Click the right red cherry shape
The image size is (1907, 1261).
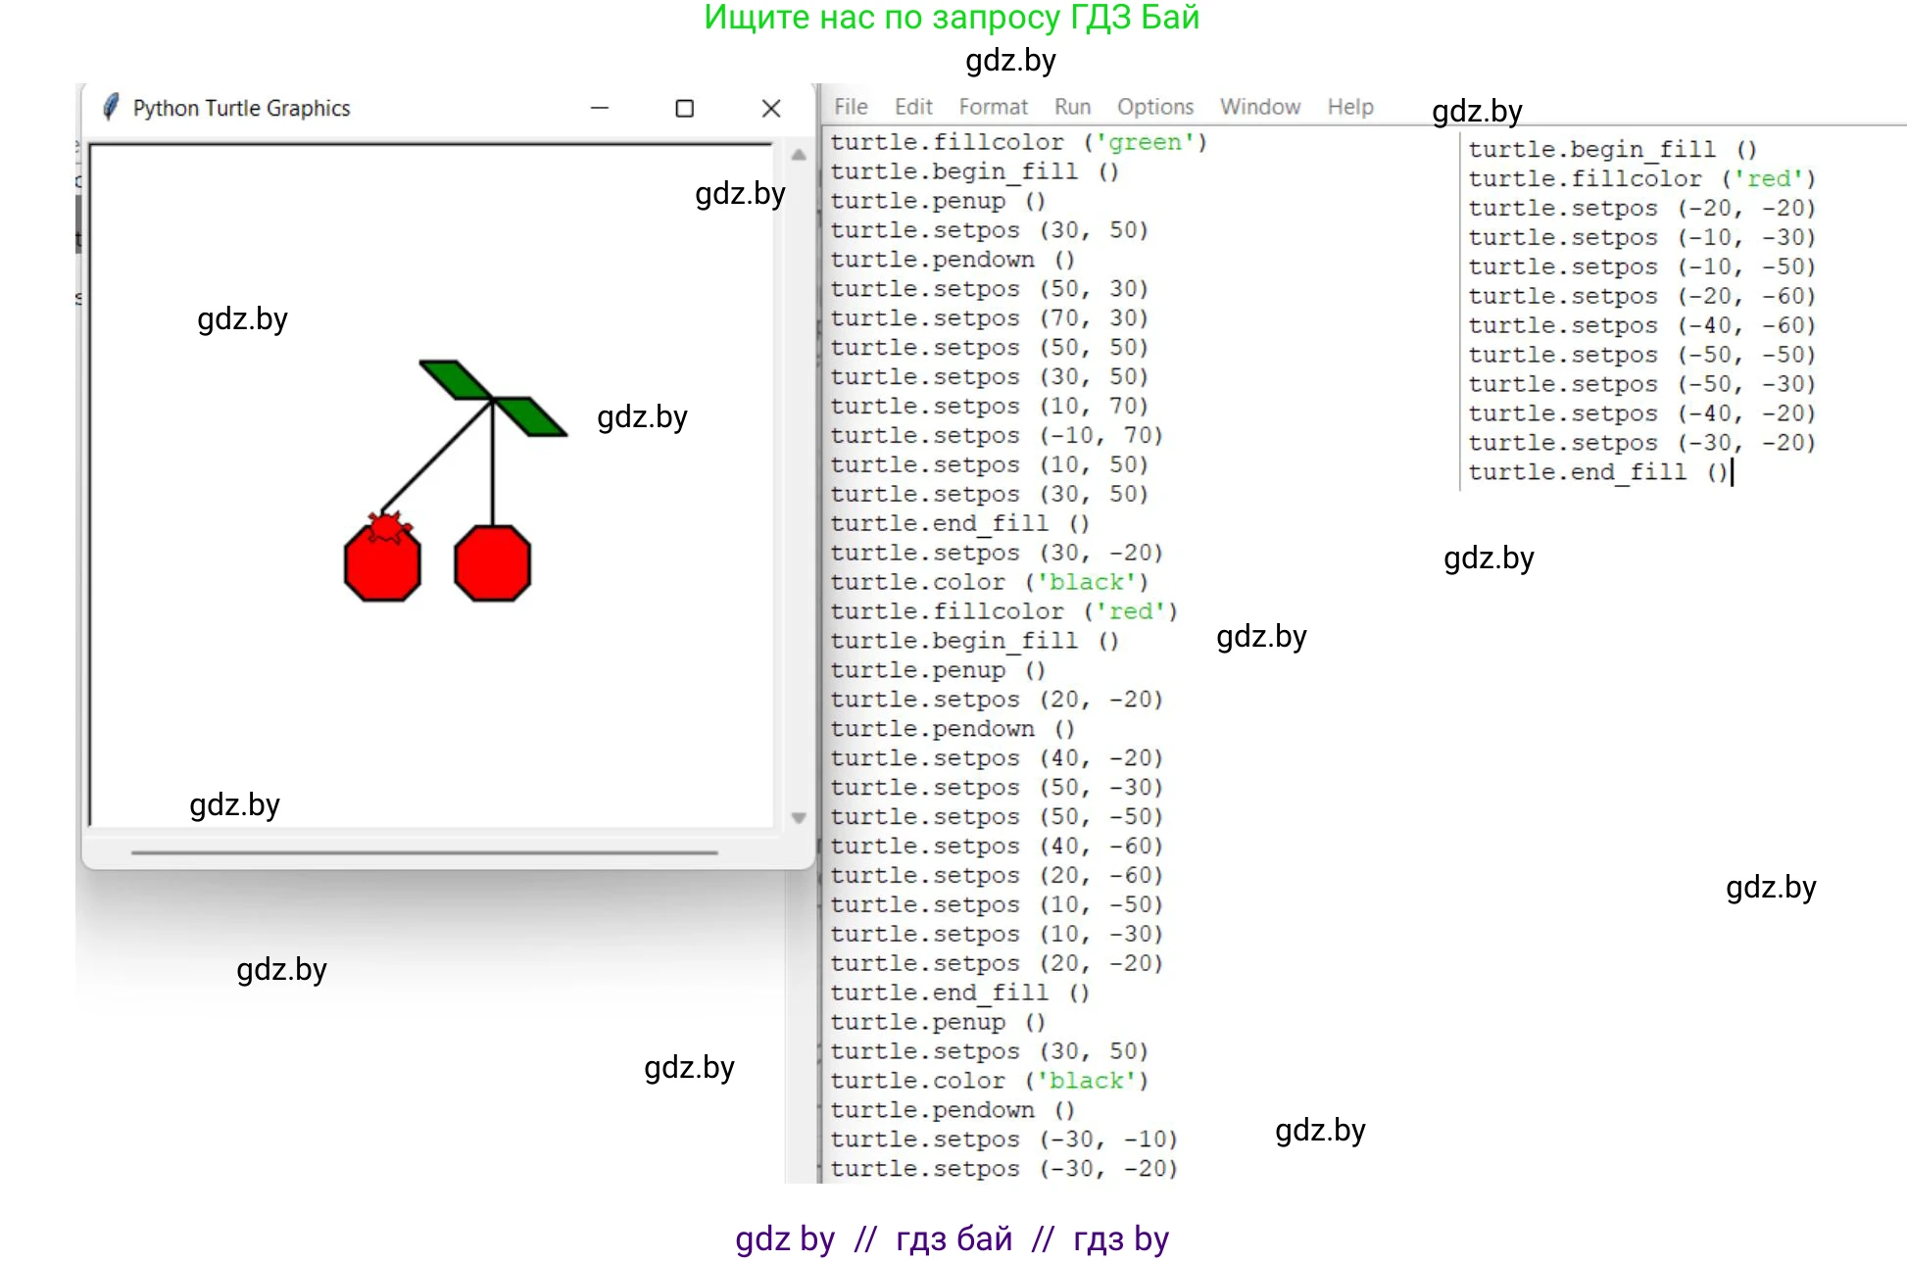point(492,563)
